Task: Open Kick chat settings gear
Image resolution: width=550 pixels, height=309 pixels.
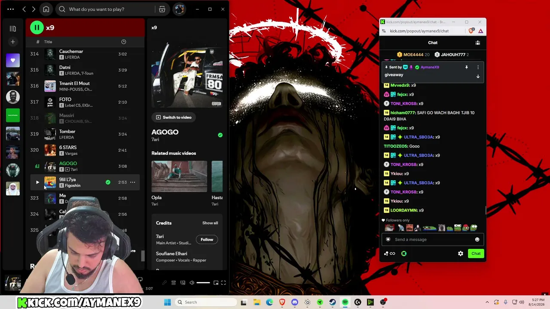Action: click(x=461, y=254)
